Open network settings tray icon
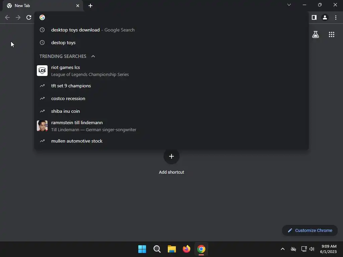343x257 pixels. pos(304,249)
